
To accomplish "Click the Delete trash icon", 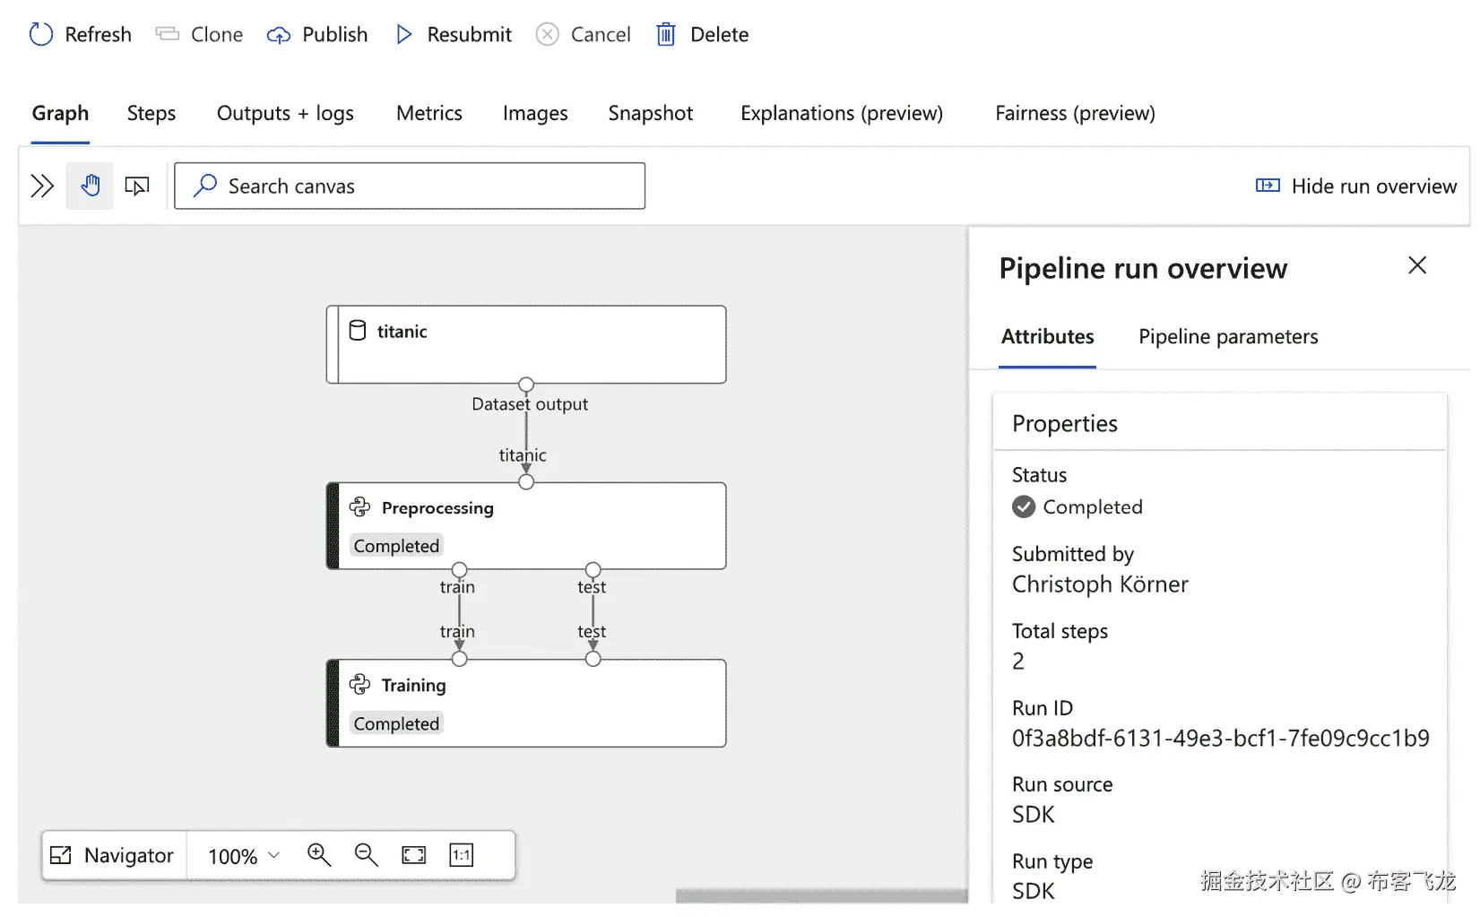I will (666, 35).
